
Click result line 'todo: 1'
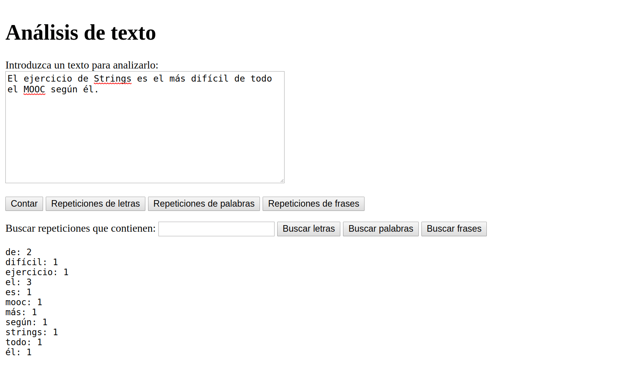pos(24,342)
